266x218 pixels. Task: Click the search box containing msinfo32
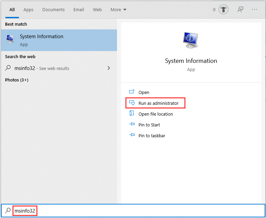pyautogui.click(x=135, y=211)
